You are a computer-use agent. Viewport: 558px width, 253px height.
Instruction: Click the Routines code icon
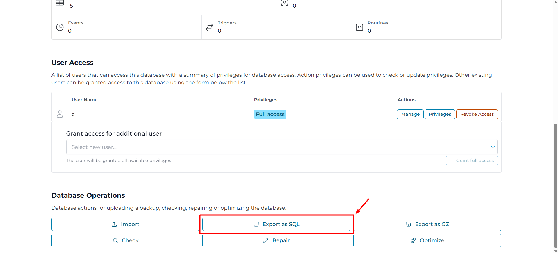click(359, 27)
